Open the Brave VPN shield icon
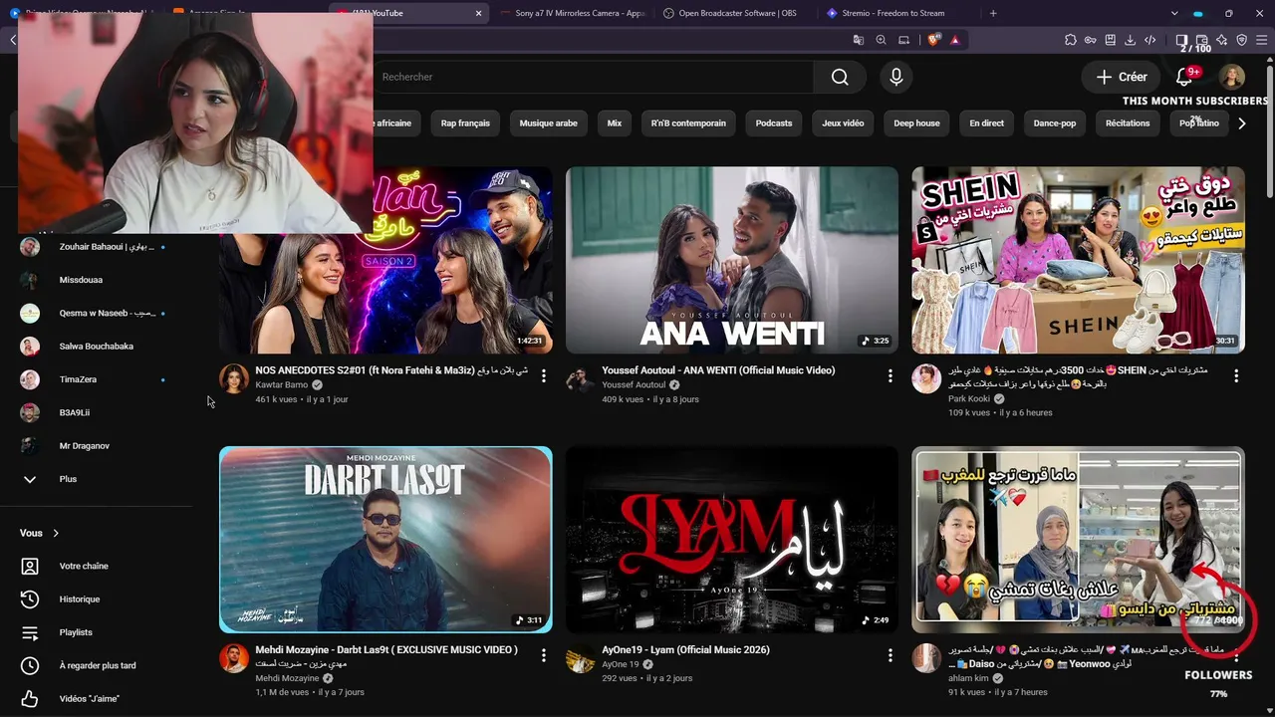The width and height of the screenshot is (1275, 717). coord(1241,40)
